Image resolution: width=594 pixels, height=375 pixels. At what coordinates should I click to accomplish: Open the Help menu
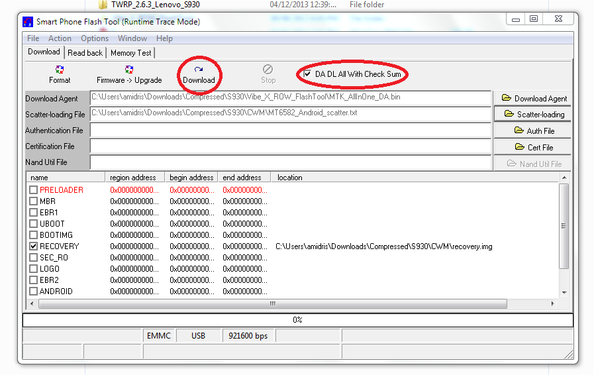click(164, 38)
